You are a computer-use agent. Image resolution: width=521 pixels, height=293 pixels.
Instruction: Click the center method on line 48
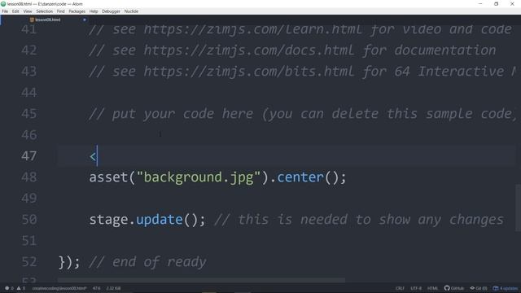[x=300, y=177]
